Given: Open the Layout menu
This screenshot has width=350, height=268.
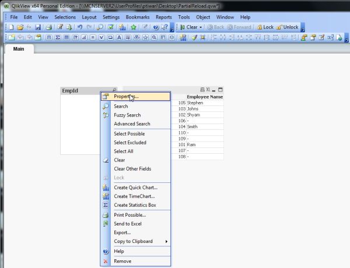Looking at the screenshot, I should tap(89, 17).
